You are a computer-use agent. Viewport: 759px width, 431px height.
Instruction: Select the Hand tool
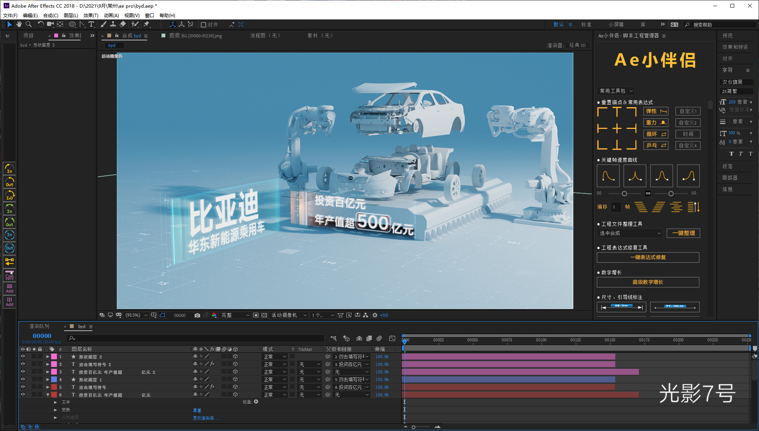point(19,24)
